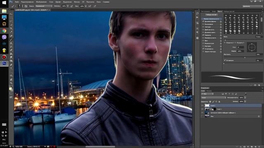Open the Фильтр menu
This screenshot has width=264, height=148.
tap(77, 2)
